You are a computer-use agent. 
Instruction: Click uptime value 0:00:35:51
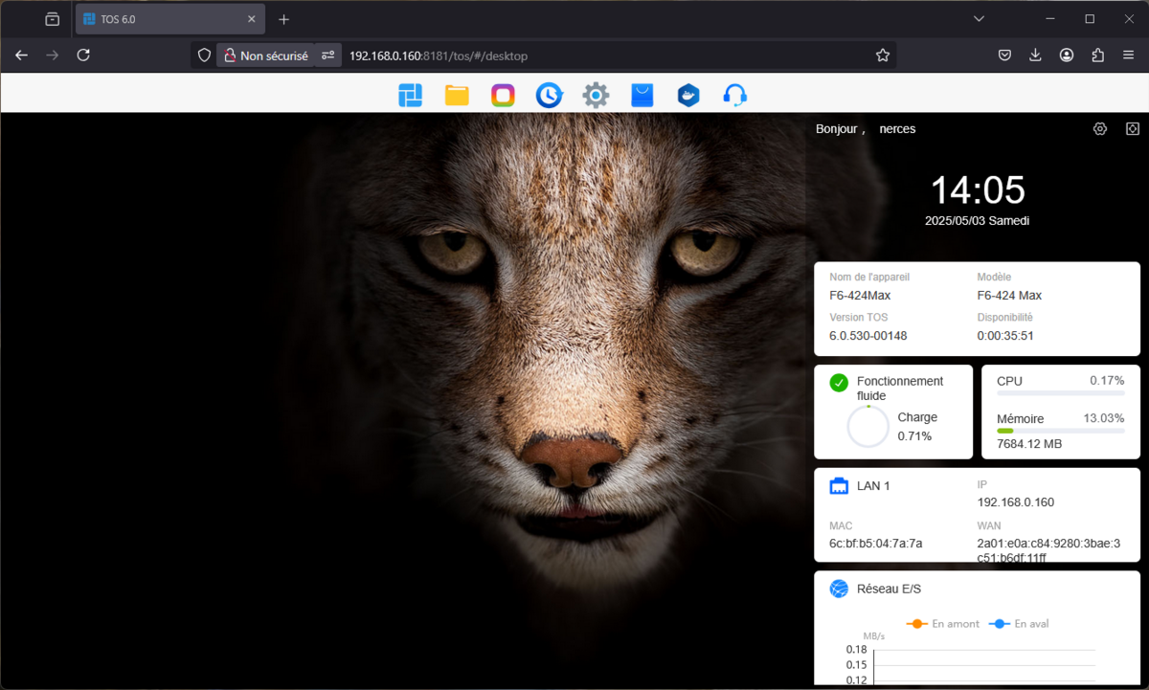pos(1005,336)
